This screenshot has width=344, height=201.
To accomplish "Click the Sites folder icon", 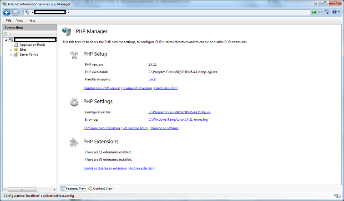I will coord(16,49).
